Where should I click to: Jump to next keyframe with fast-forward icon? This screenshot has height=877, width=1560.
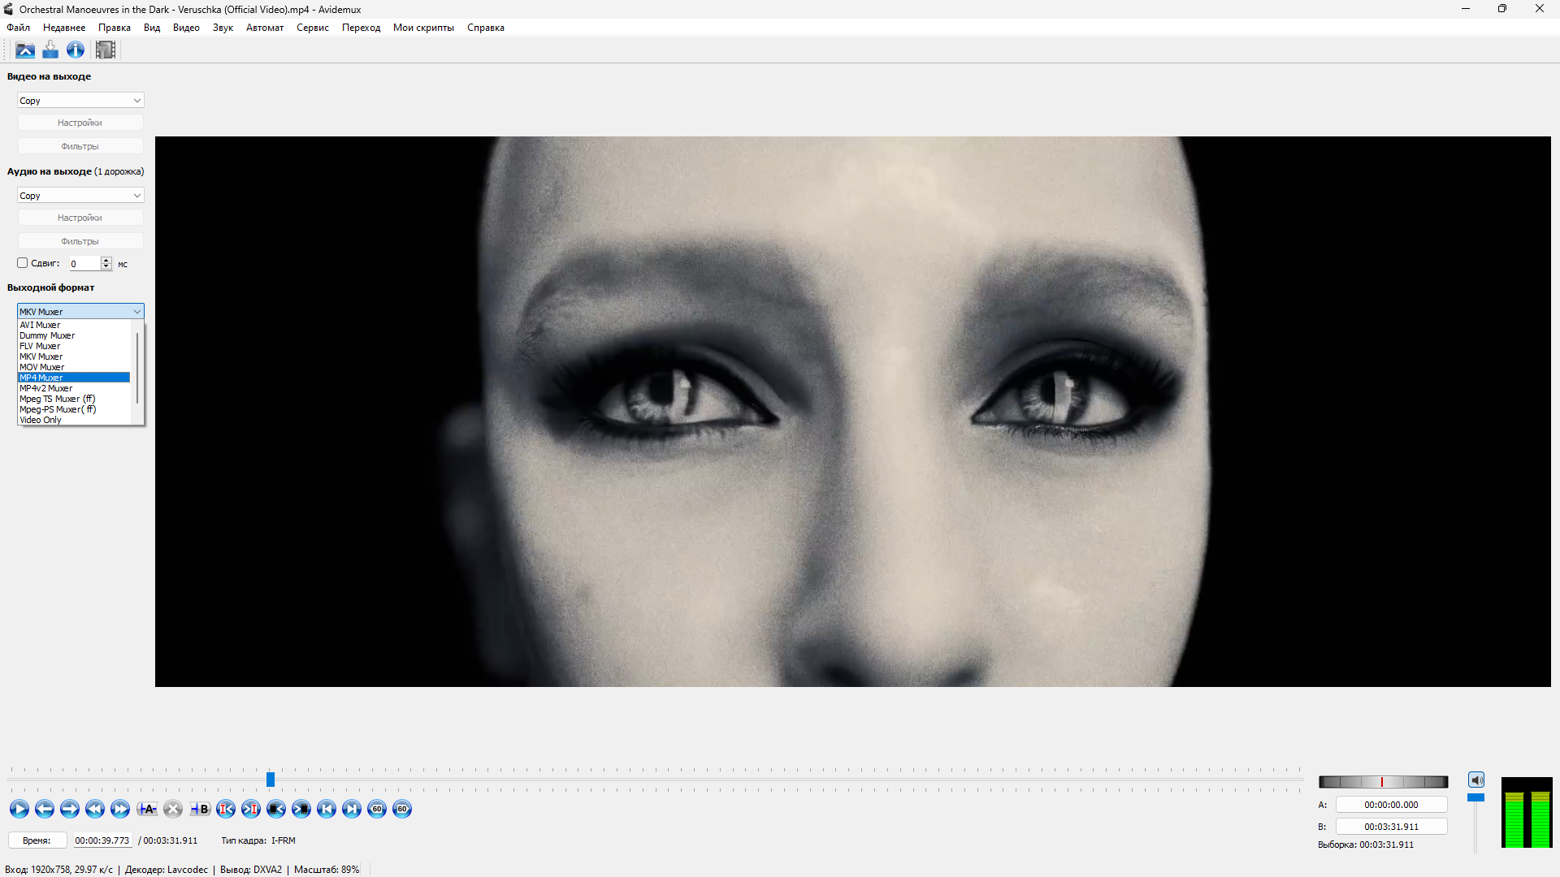click(x=120, y=809)
